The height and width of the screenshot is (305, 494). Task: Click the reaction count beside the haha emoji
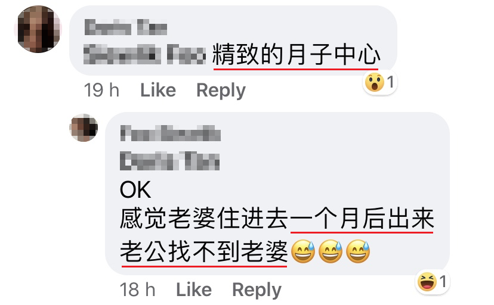click(x=443, y=281)
